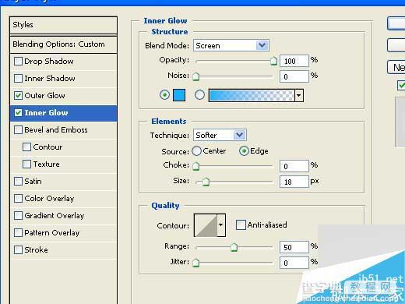The height and width of the screenshot is (304, 405).
Task: Click the Choke slider handle
Action: [x=196, y=166]
